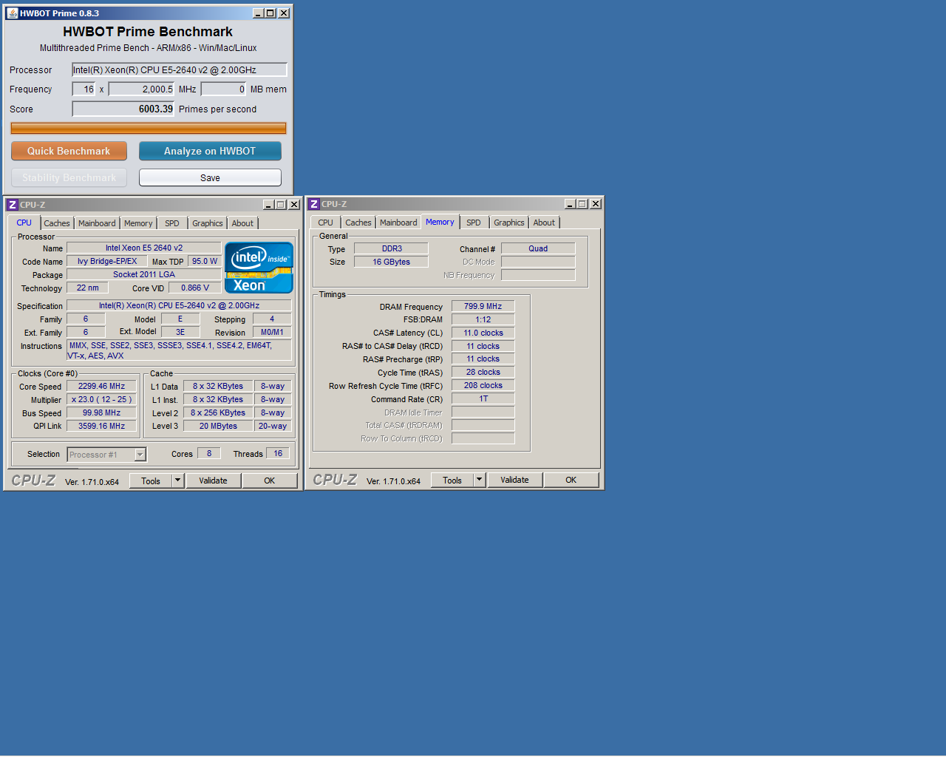The width and height of the screenshot is (946, 757).
Task: Open the SPD tab in left CPU-Z window
Action: point(172,223)
